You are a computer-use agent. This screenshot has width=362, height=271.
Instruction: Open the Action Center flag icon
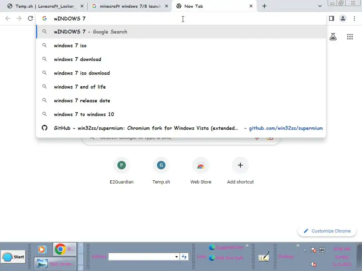(x=314, y=249)
